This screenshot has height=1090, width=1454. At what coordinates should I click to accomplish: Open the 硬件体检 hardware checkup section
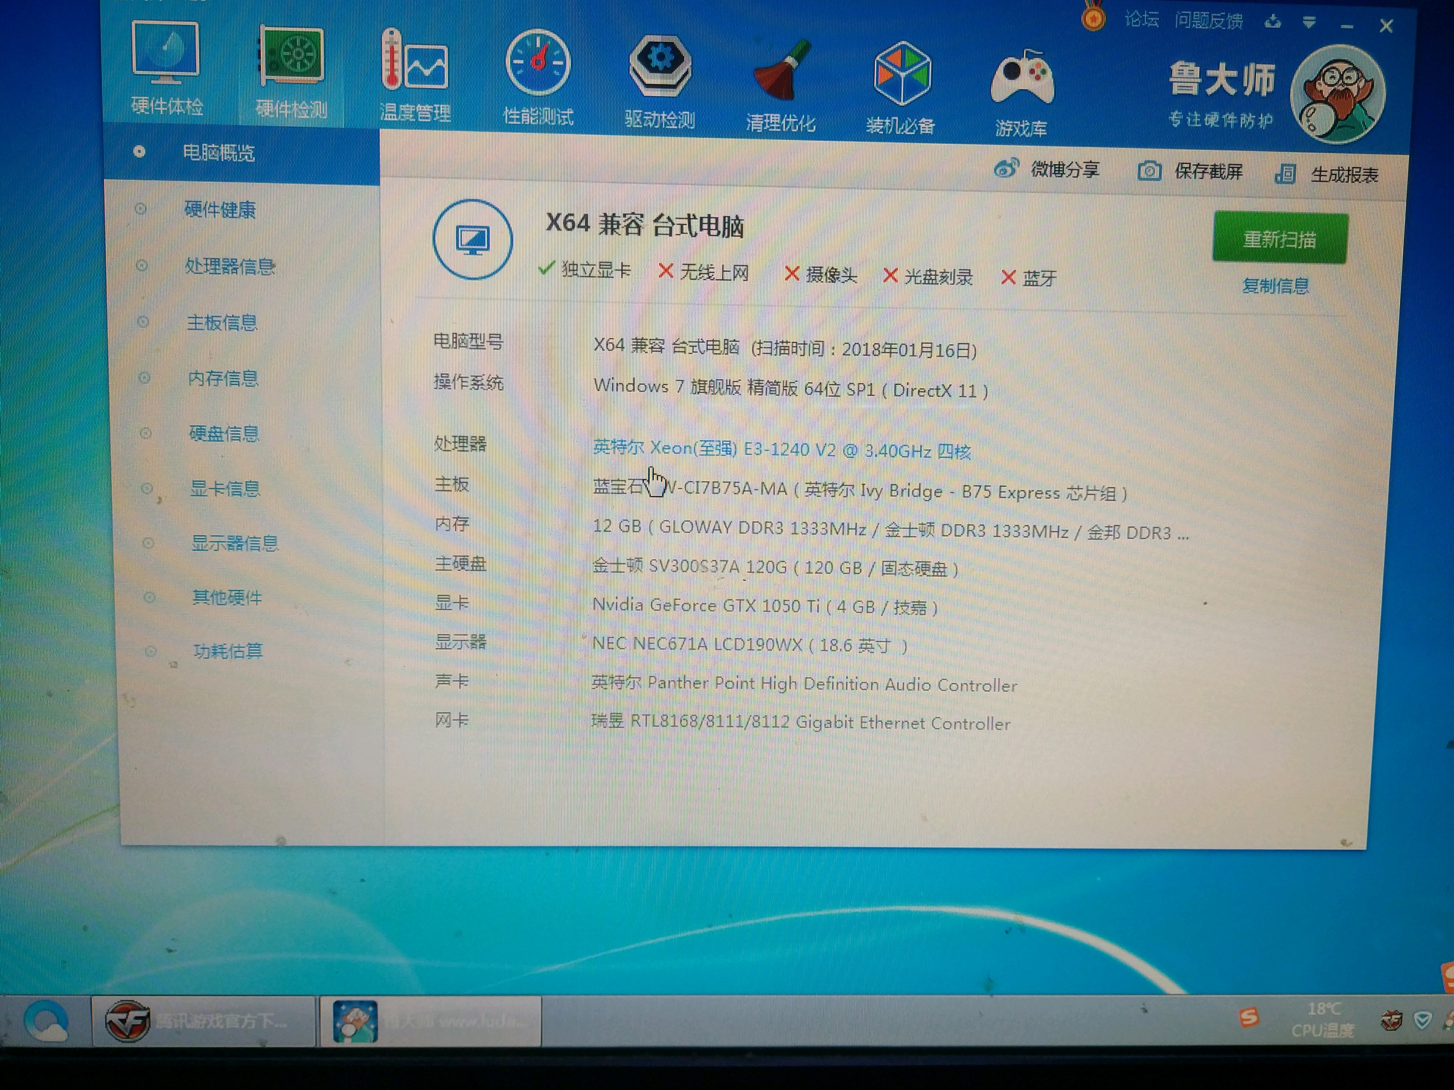[166, 68]
